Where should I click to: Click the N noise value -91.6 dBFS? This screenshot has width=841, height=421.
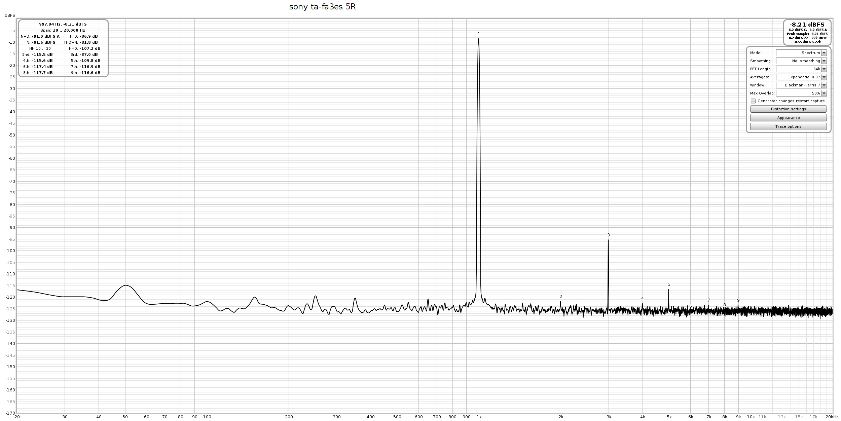click(x=44, y=42)
